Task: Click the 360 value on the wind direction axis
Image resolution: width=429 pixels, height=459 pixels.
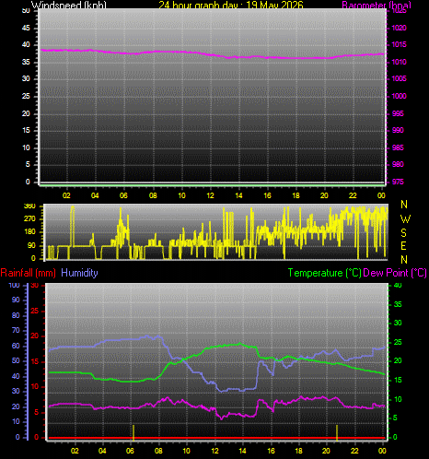Action: pos(29,206)
